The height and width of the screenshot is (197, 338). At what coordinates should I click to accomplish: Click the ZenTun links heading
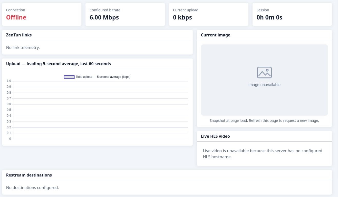19,35
